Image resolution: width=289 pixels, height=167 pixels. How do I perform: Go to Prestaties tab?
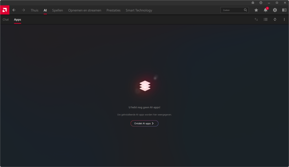(113, 10)
